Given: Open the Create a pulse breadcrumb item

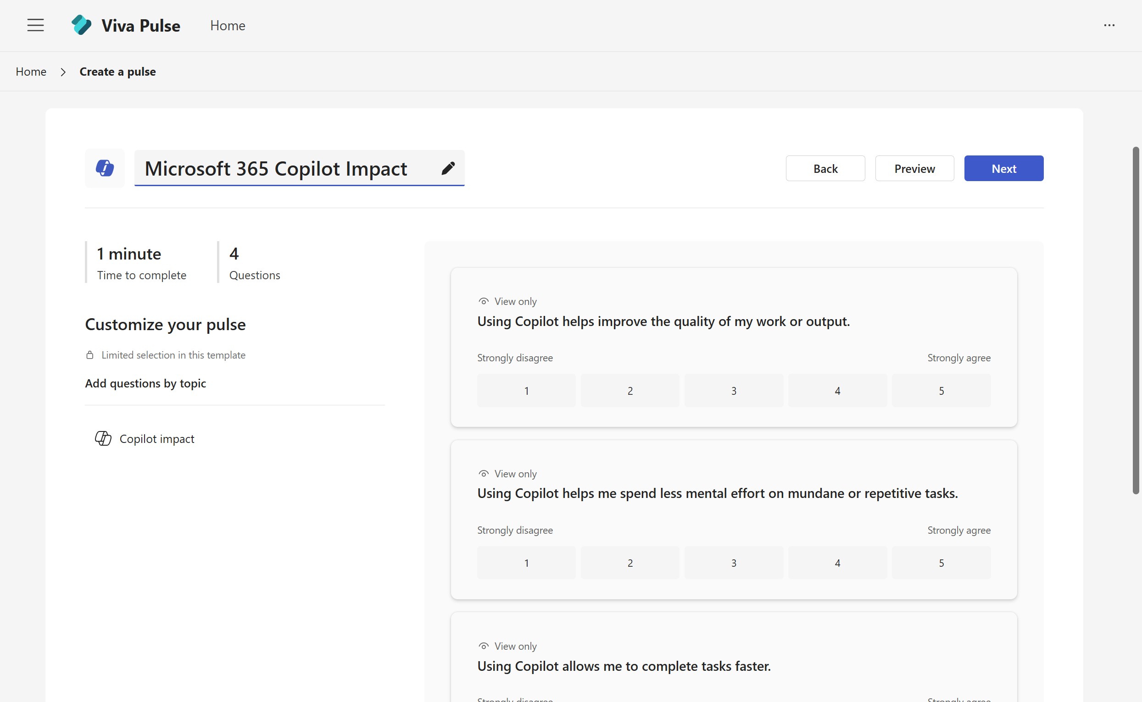Looking at the screenshot, I should tap(117, 72).
